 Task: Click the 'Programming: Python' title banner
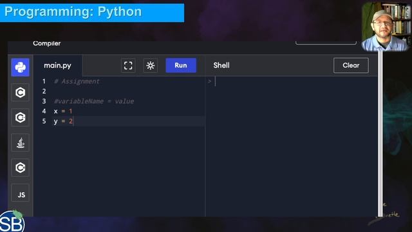click(92, 12)
